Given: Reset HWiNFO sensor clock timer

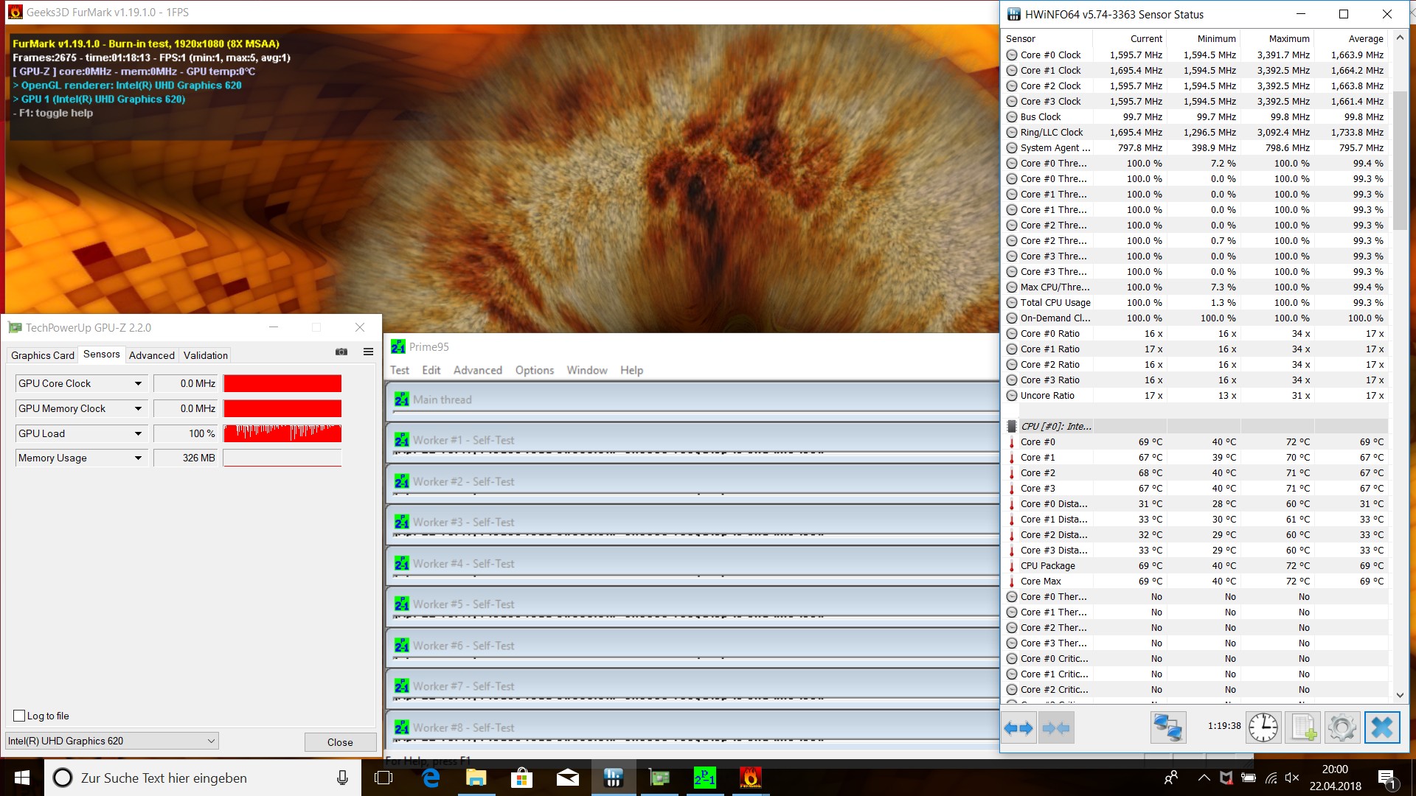Looking at the screenshot, I should pyautogui.click(x=1263, y=728).
